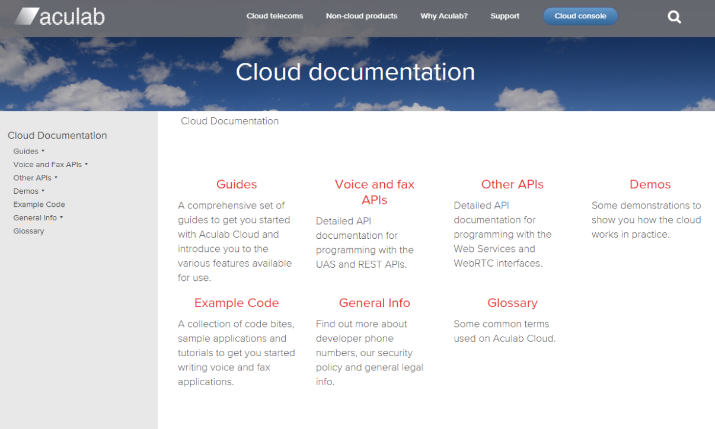The width and height of the screenshot is (715, 429).
Task: Expand Guides arrow in sidebar
Action: (x=43, y=151)
